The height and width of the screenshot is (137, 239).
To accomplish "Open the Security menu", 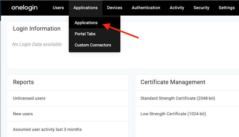I will click(201, 8).
